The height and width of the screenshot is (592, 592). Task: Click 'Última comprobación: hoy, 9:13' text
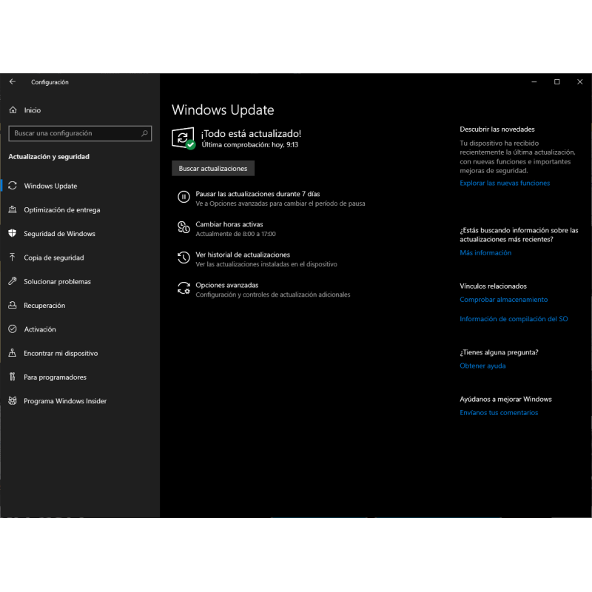[249, 144]
